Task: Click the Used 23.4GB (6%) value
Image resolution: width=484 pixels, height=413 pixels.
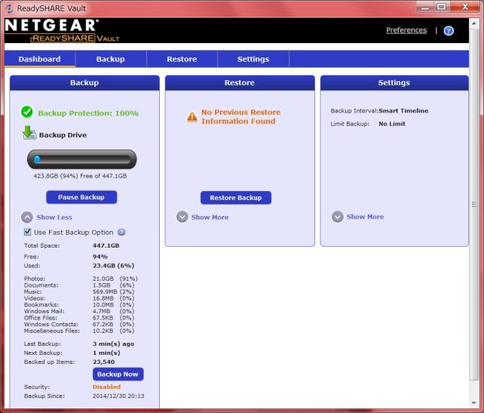Action: click(113, 266)
